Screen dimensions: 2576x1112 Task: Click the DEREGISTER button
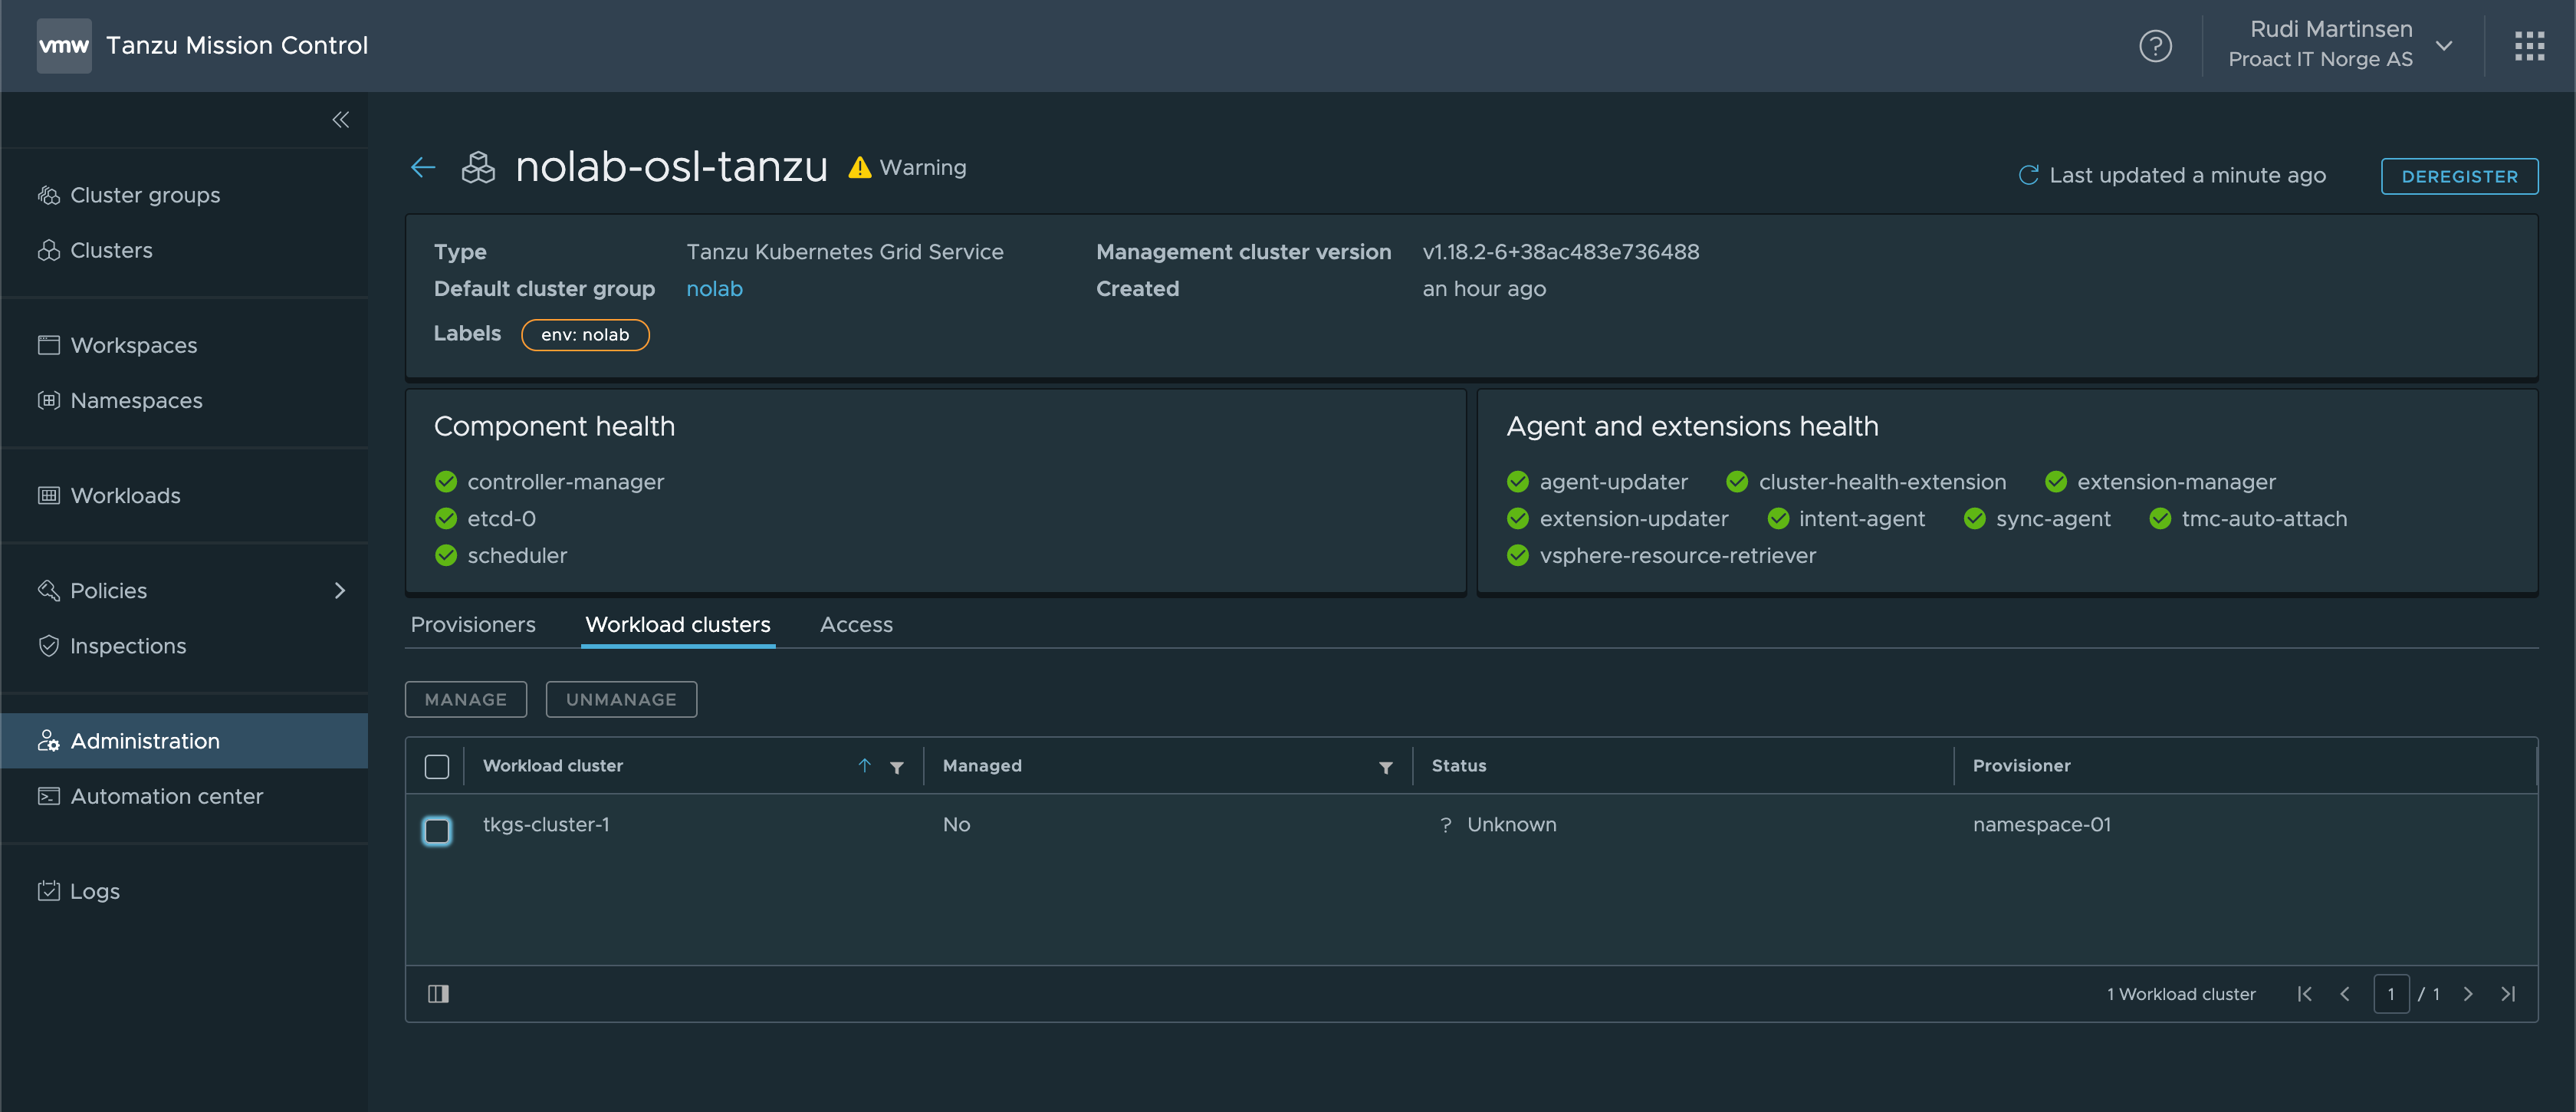pos(2459,176)
